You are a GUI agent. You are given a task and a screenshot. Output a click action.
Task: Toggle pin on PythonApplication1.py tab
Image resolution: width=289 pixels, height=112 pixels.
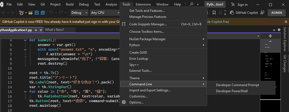[x=36, y=30]
